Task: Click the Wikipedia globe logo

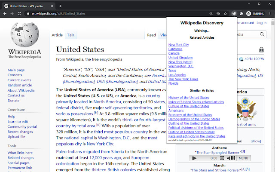Action: tap(24, 39)
